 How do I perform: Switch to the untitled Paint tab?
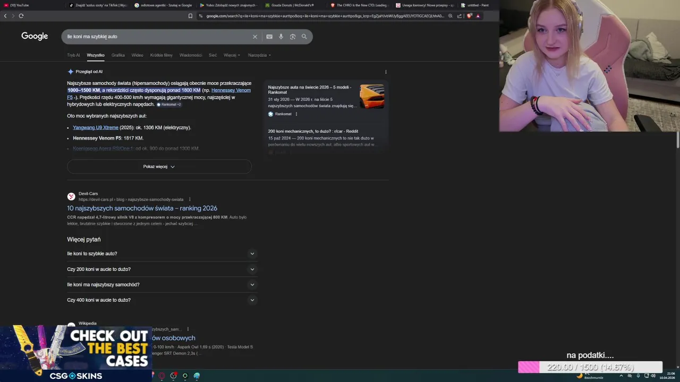coord(478,5)
